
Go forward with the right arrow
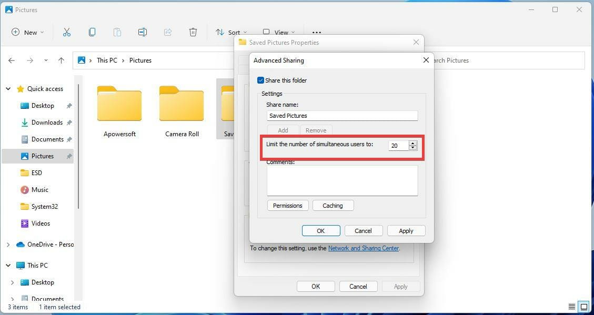click(x=30, y=60)
